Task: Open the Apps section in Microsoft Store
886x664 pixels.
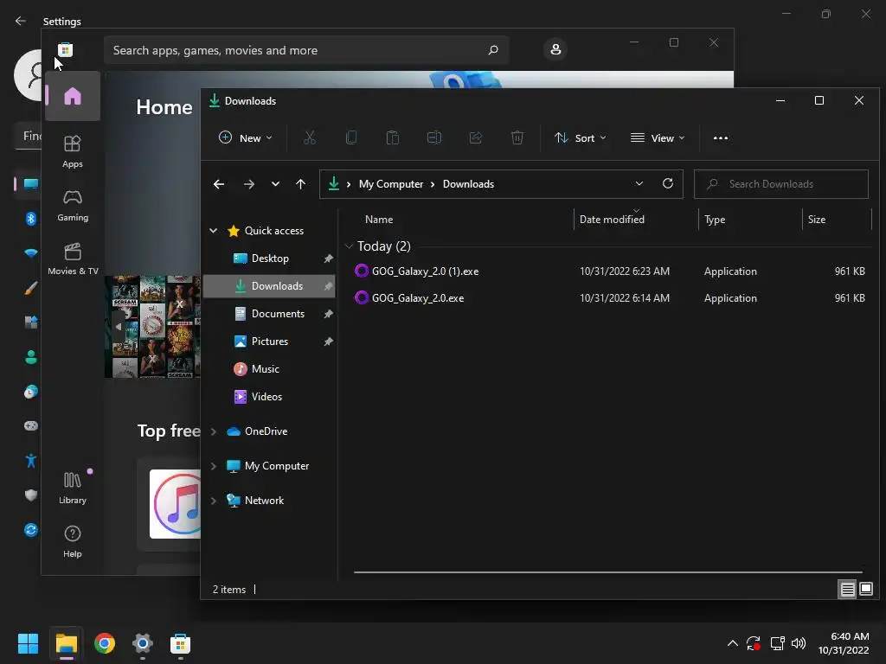Action: tap(73, 151)
